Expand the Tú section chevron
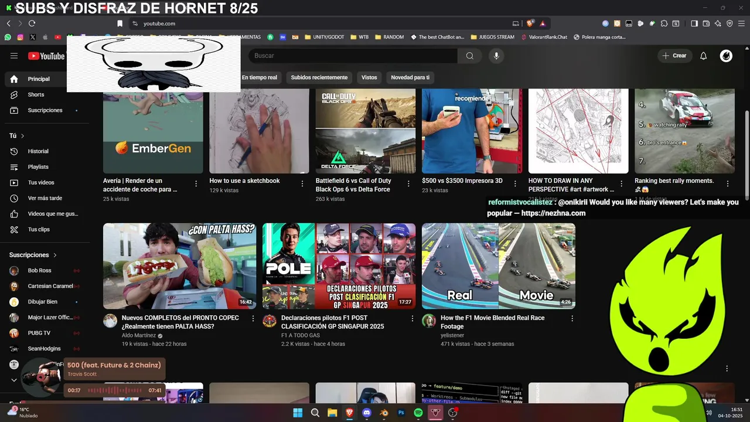The height and width of the screenshot is (422, 750). [x=23, y=136]
